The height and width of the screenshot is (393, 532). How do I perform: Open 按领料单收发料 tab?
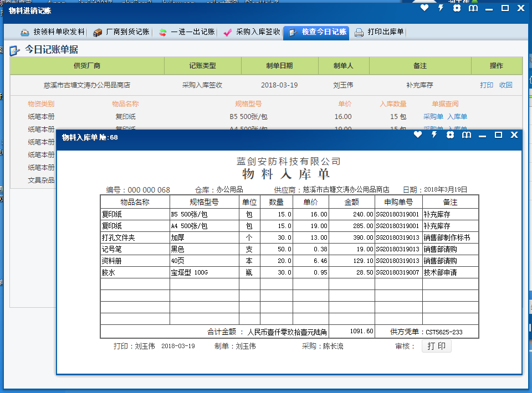point(53,32)
